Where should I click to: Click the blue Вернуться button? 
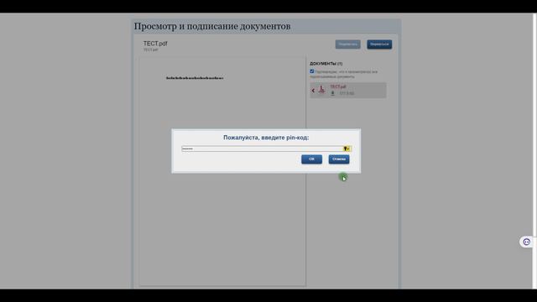click(379, 44)
